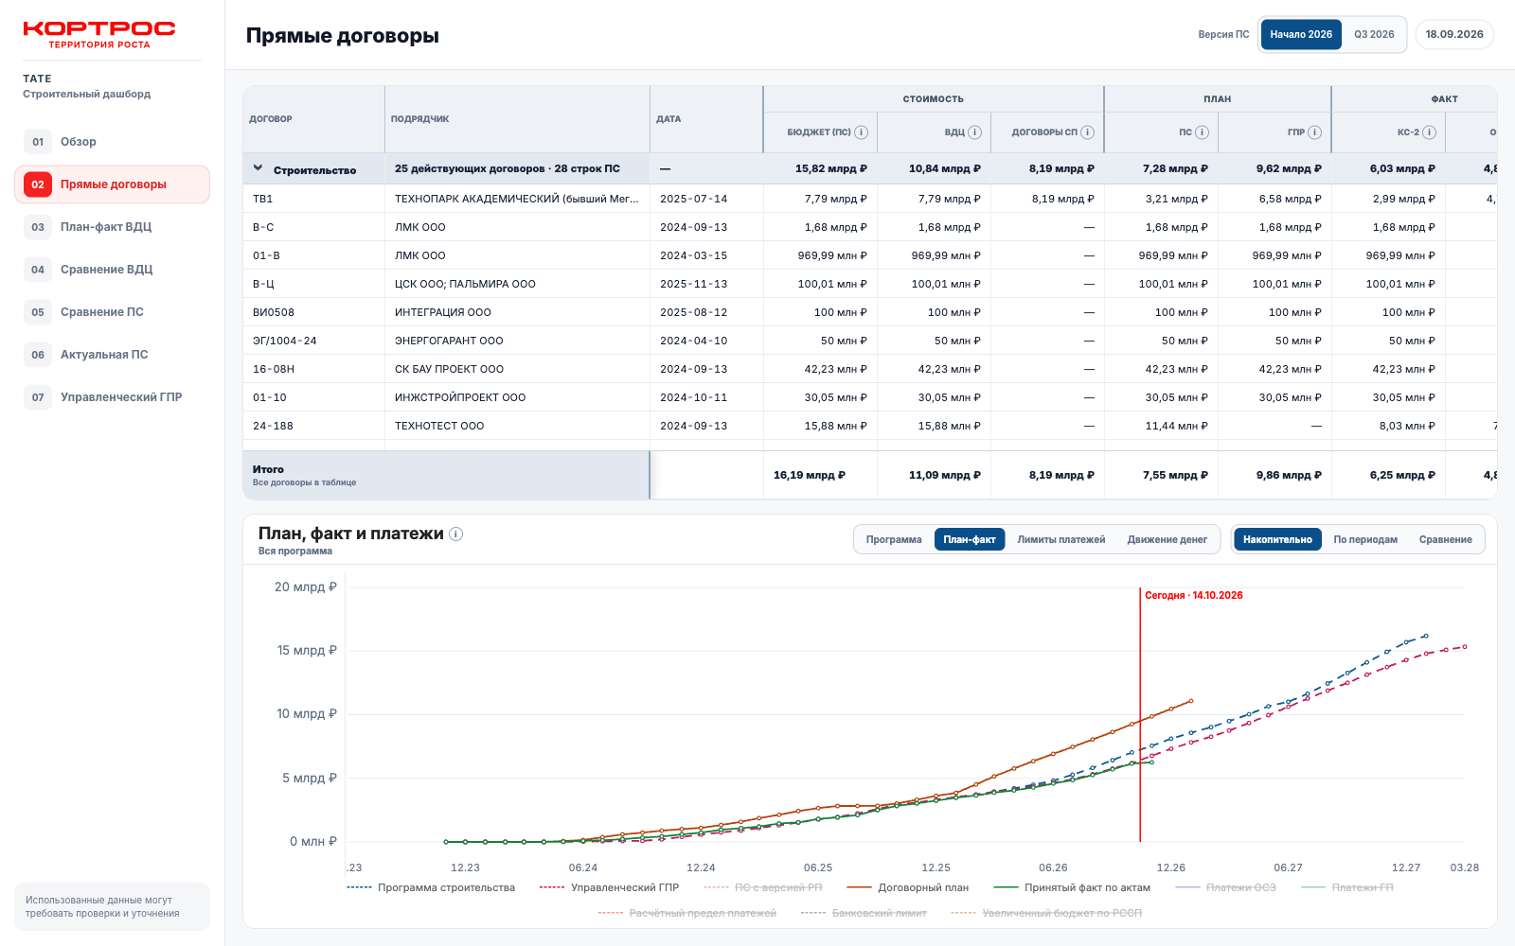Open Обзор in sidebar
The width and height of the screenshot is (1515, 946).
pos(112,142)
